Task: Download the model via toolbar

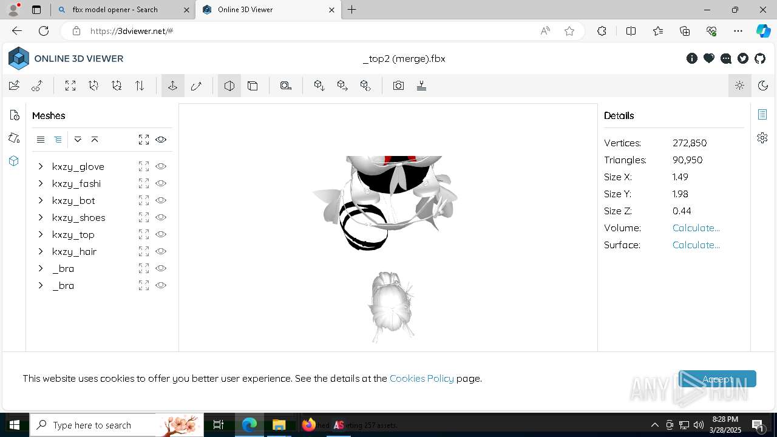Action: 319,86
